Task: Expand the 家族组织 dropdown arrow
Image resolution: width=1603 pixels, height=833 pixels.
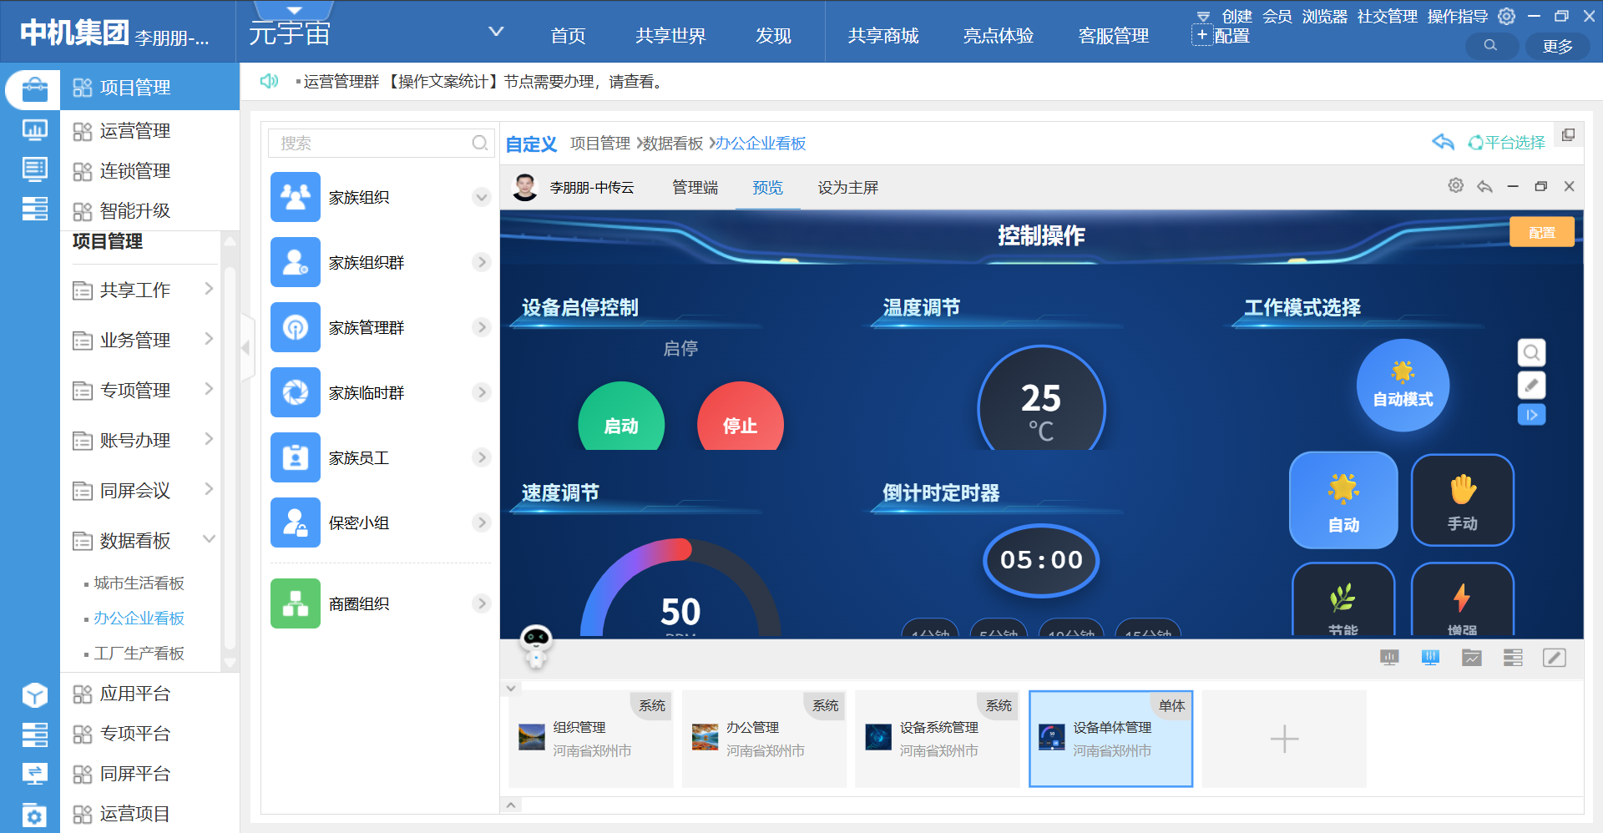Action: [481, 198]
